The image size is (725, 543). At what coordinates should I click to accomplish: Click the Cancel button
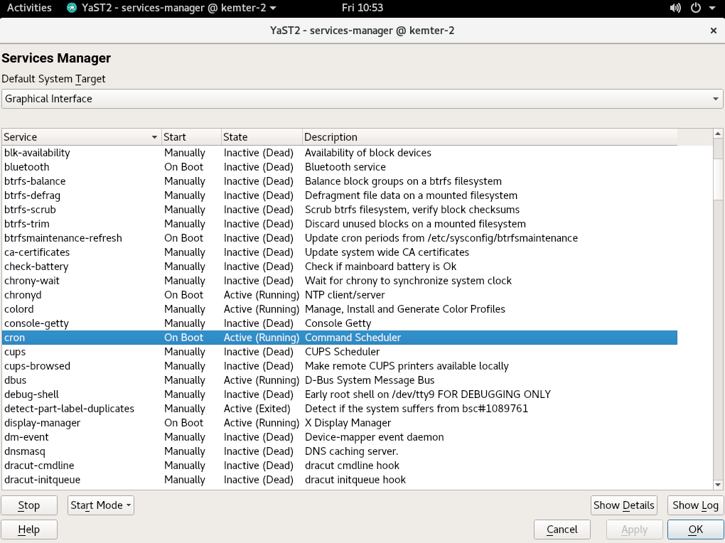(x=562, y=529)
